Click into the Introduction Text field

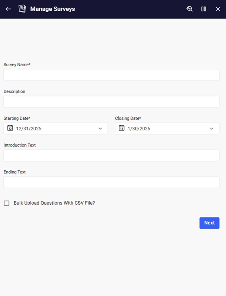tap(111, 155)
